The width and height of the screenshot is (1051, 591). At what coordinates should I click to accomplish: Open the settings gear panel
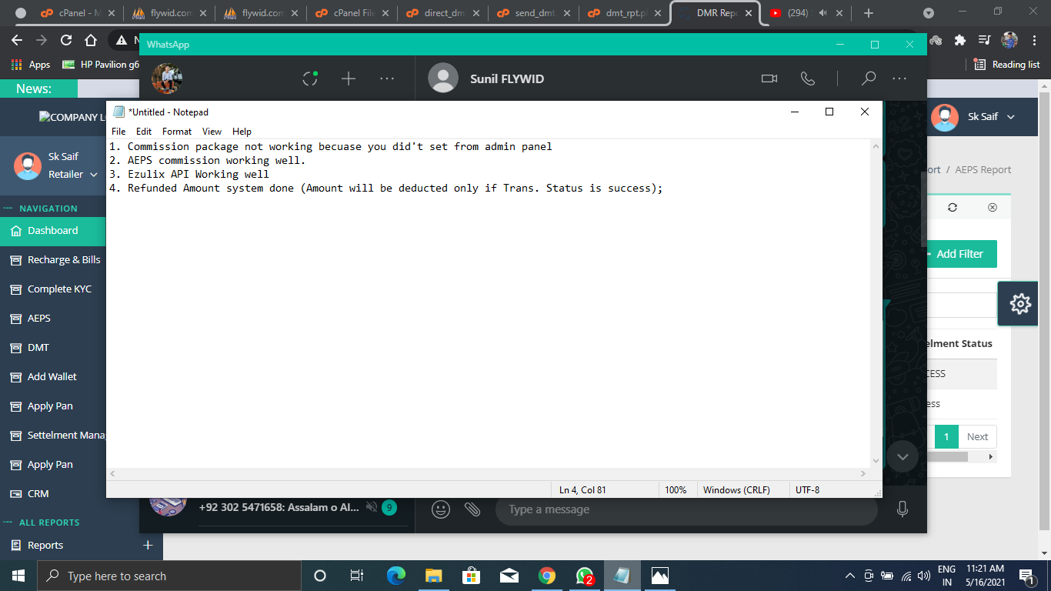coord(1020,304)
